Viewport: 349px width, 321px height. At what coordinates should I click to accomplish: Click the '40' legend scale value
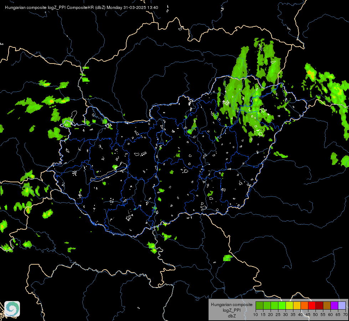point(301,315)
